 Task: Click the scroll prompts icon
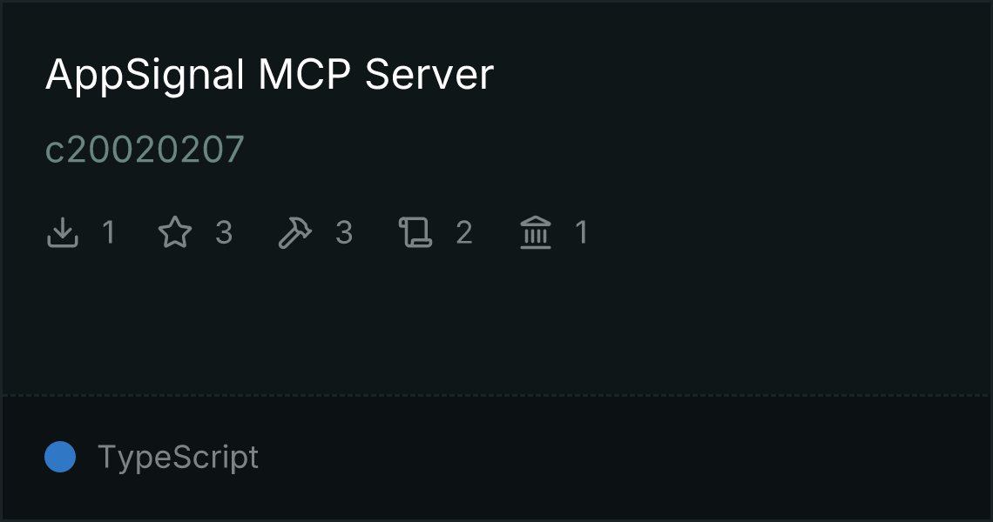tap(415, 232)
